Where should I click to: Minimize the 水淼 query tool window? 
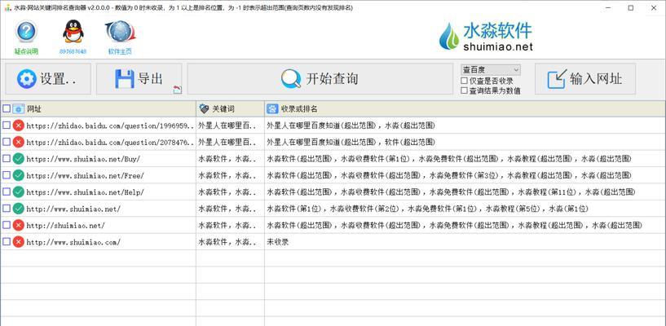tap(607, 7)
